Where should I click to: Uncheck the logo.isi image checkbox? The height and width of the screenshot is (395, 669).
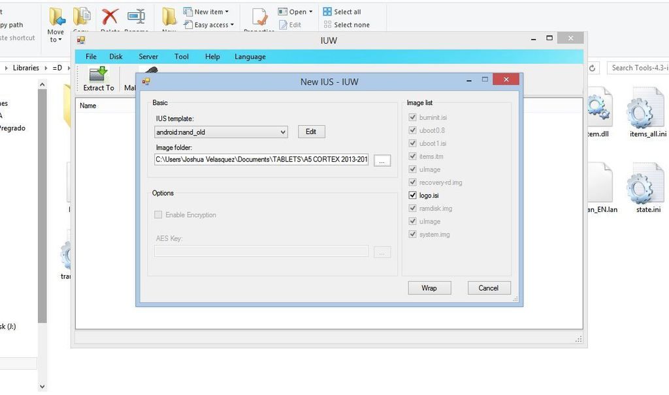click(x=412, y=196)
